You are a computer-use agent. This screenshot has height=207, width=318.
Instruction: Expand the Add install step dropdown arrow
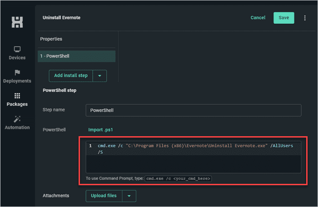click(x=99, y=76)
